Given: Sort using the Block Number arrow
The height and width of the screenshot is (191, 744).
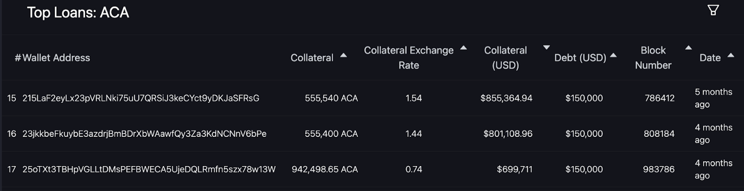Looking at the screenshot, I should [688, 48].
